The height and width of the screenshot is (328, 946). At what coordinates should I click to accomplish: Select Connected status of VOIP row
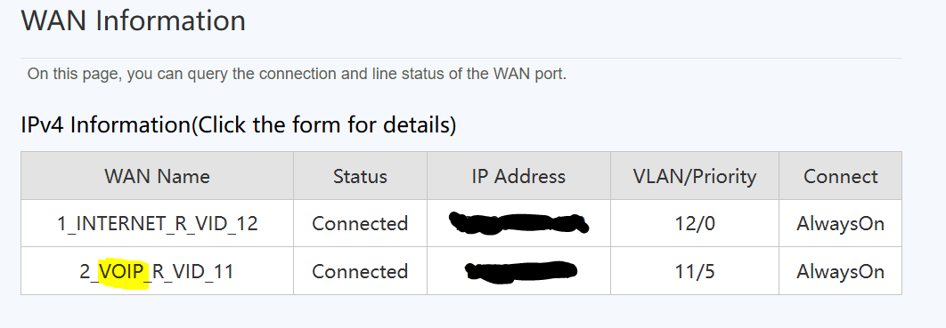click(360, 271)
